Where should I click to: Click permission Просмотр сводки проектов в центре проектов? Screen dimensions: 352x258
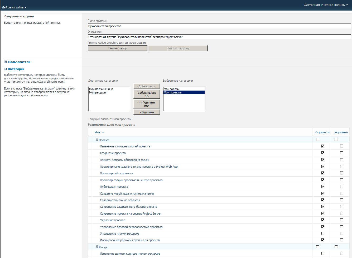tap(131, 180)
